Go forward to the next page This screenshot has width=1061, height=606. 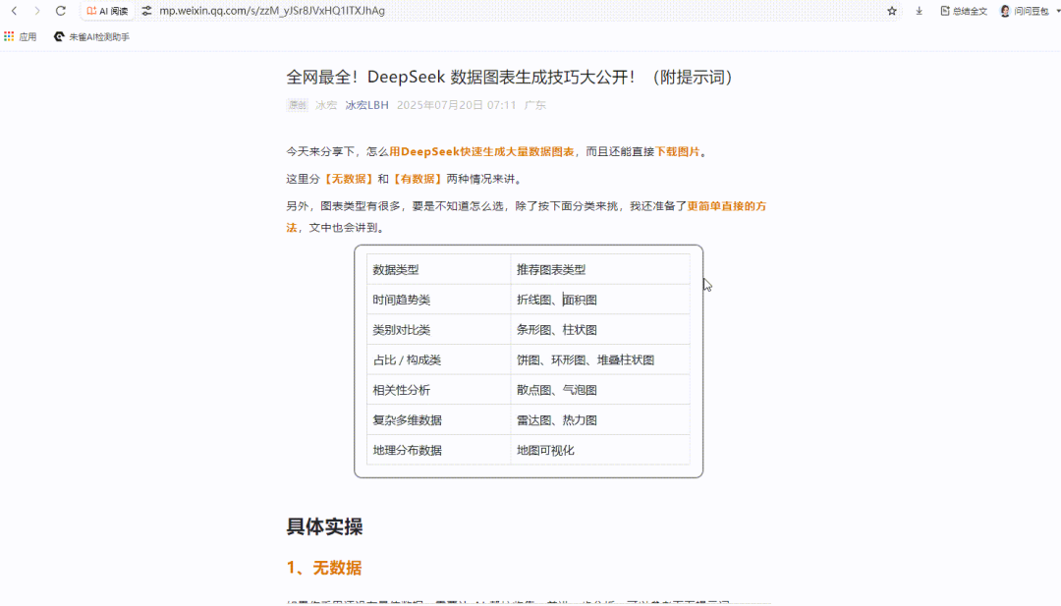[x=37, y=11]
